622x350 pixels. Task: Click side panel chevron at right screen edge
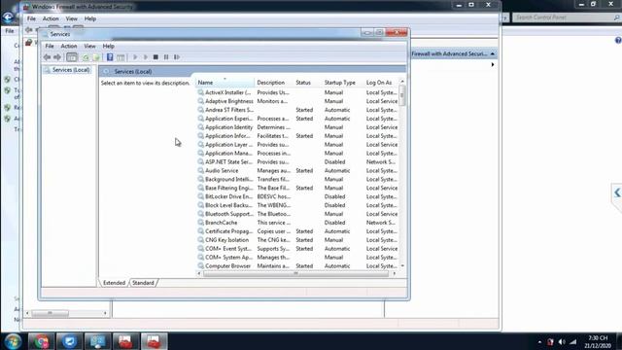pos(617,193)
